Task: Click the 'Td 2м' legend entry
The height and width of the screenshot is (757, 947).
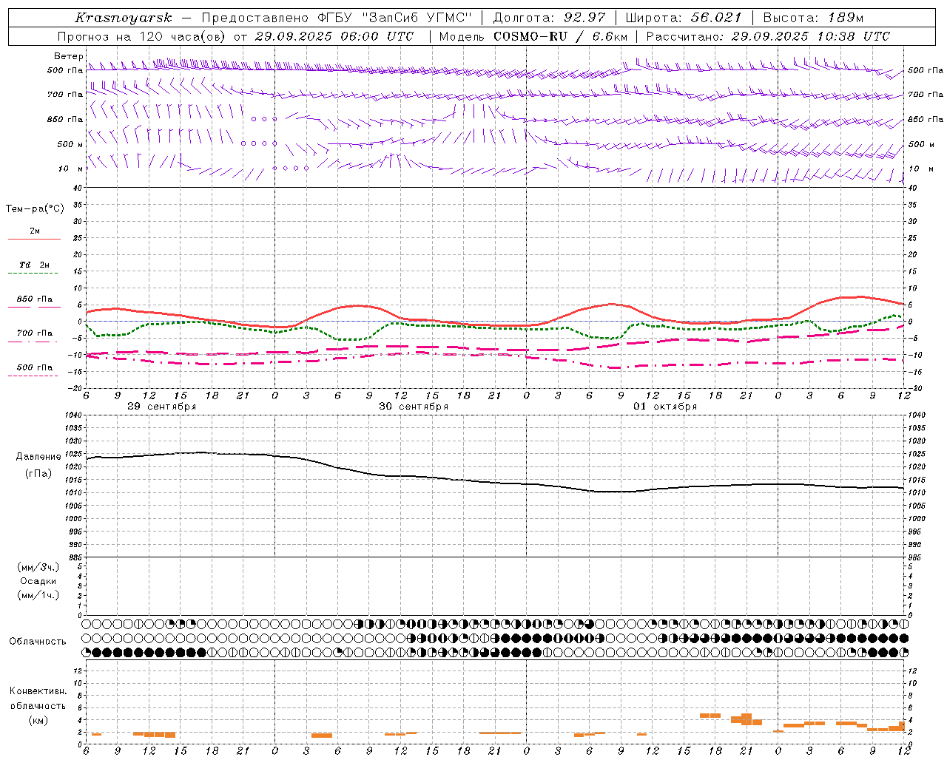Action: click(x=34, y=265)
